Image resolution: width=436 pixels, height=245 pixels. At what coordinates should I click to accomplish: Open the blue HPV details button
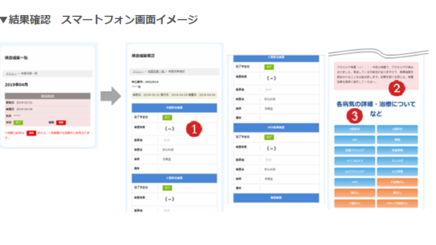tap(354, 182)
